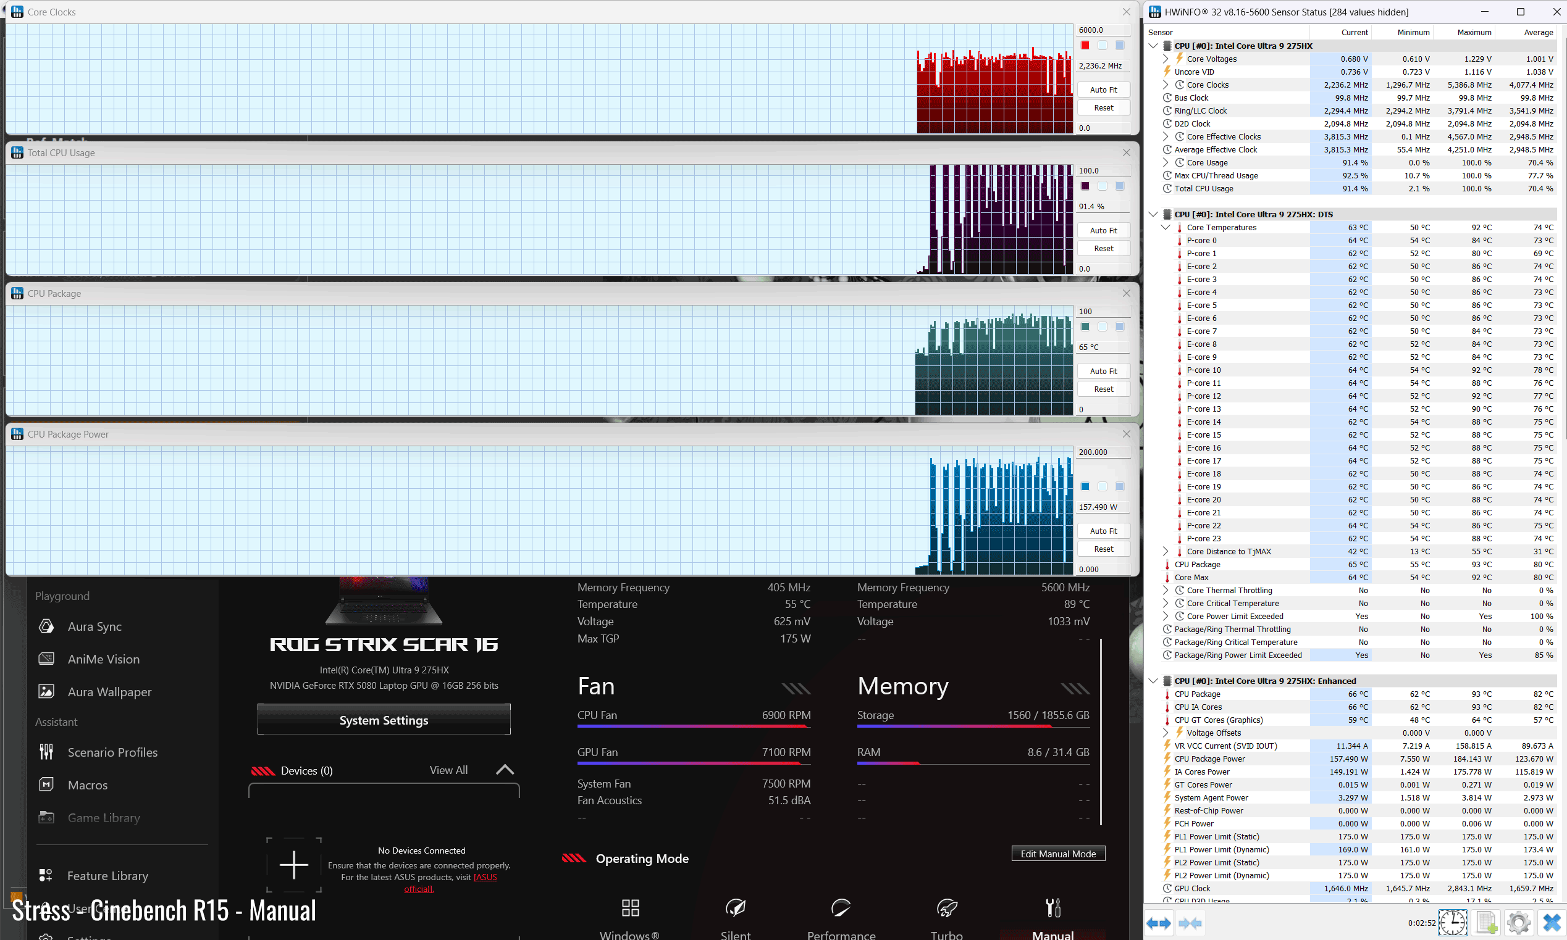The image size is (1567, 940).
Task: Click the CPU Package Power max field 200.000
Action: click(1104, 452)
